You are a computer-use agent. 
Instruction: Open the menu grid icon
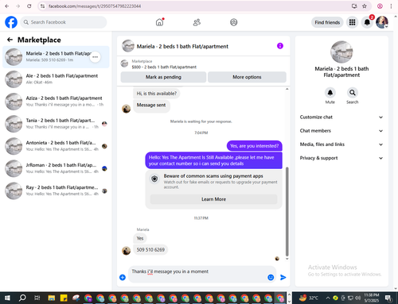tap(352, 22)
